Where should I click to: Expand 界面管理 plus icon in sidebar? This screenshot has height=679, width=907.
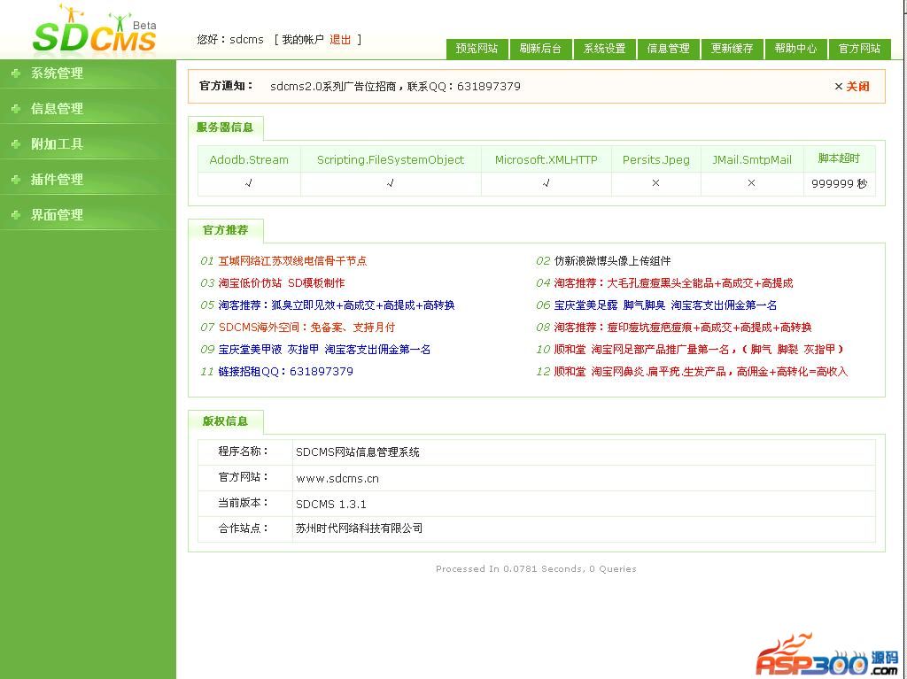[x=16, y=214]
